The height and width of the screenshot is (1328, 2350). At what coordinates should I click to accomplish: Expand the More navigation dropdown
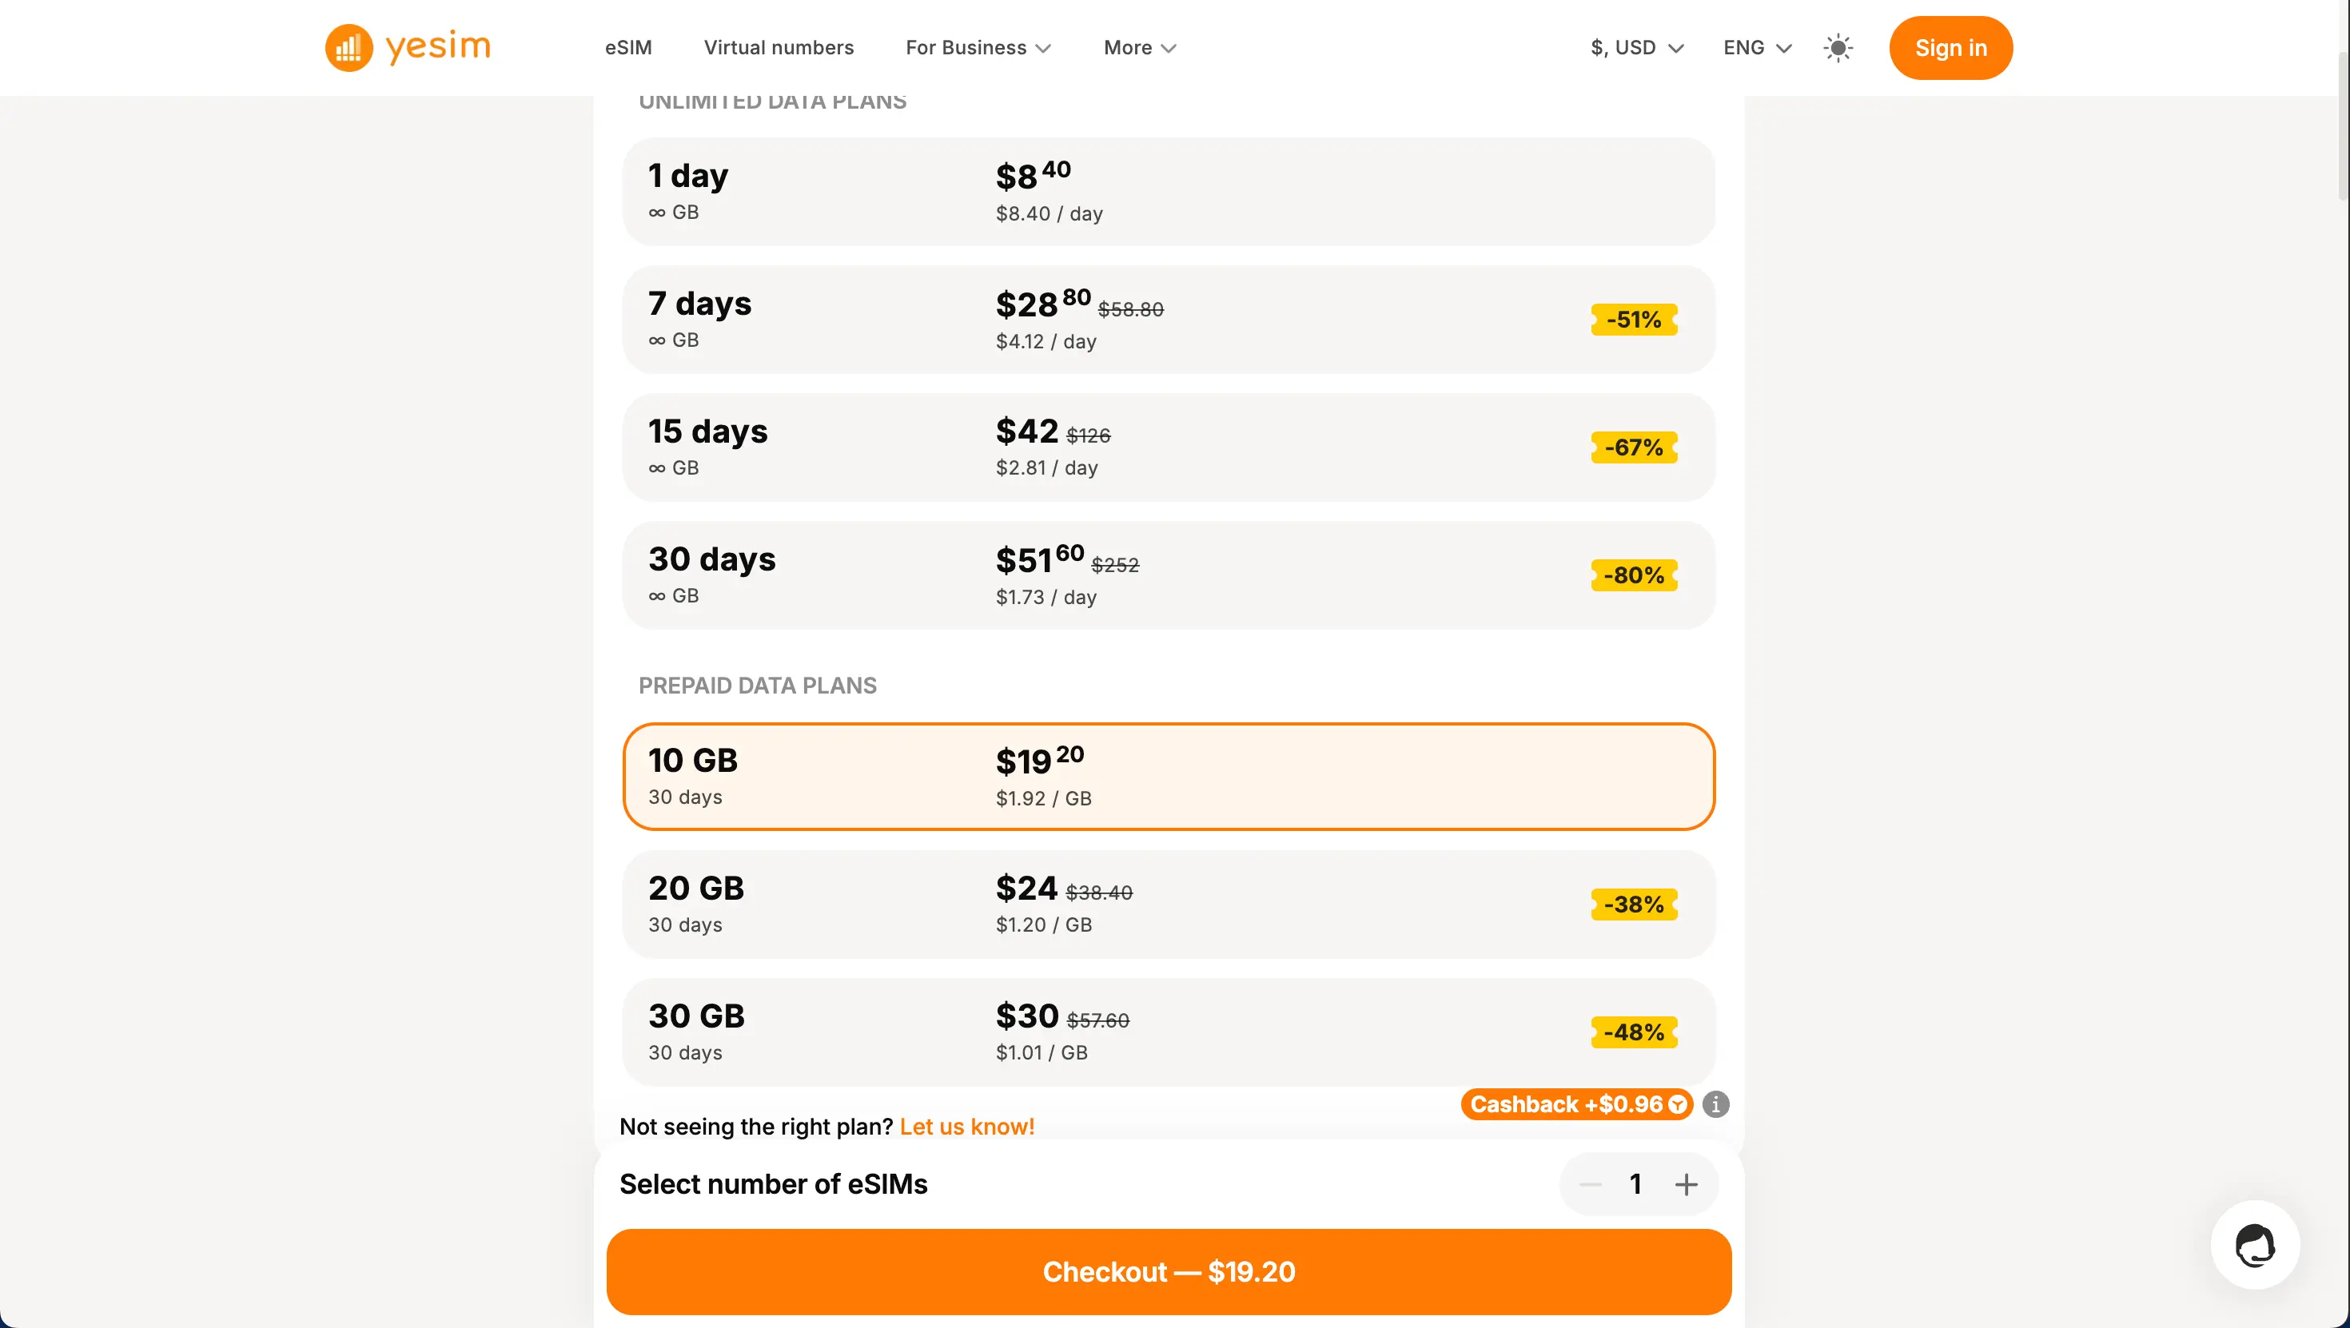1138,47
